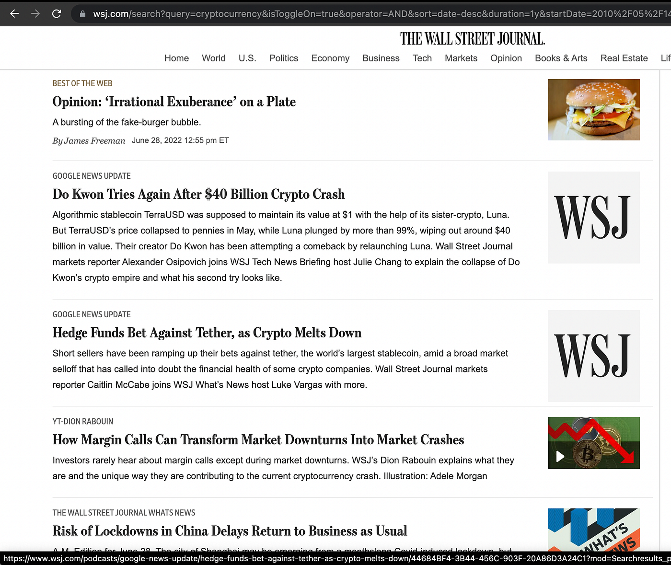Open the Home navigation section
This screenshot has height=565, width=671.
point(176,58)
